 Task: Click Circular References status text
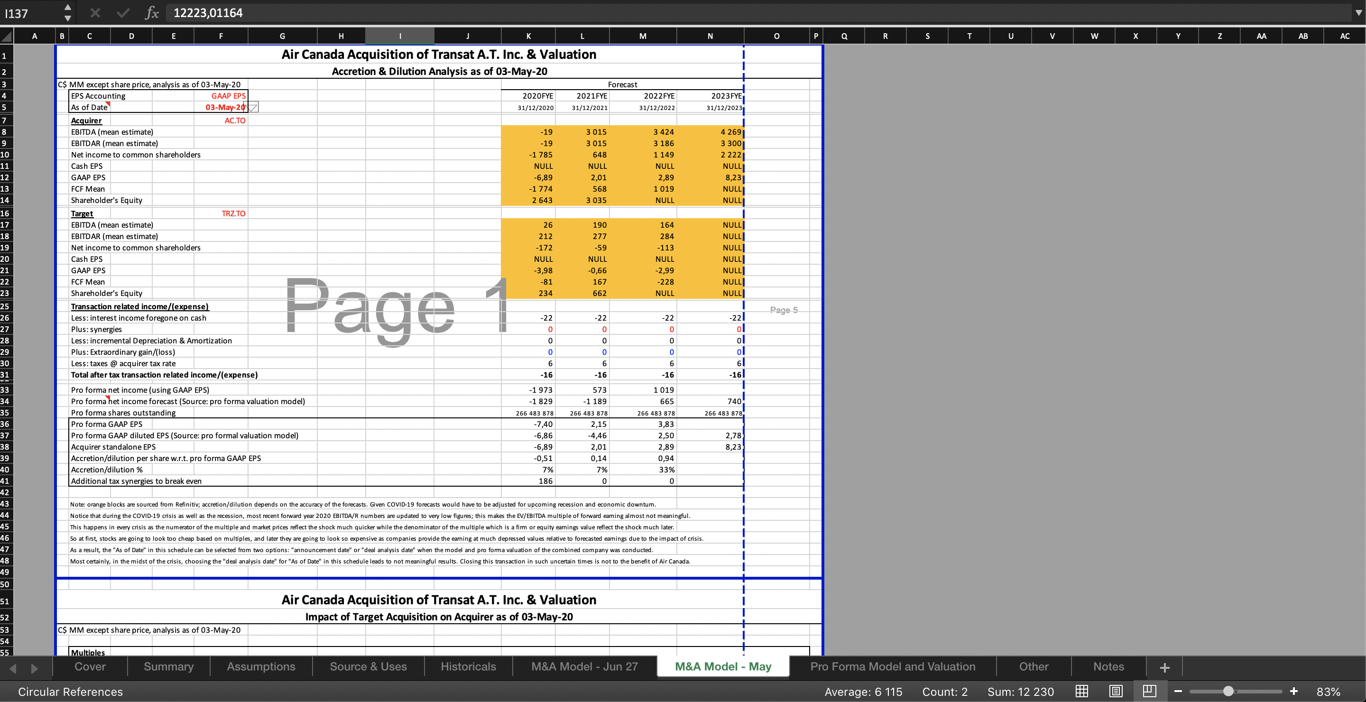pos(70,692)
